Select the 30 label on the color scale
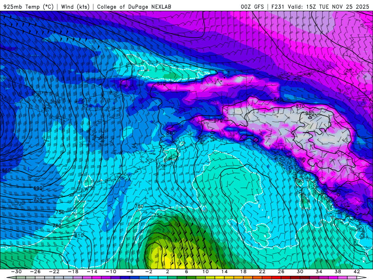 [300, 272]
